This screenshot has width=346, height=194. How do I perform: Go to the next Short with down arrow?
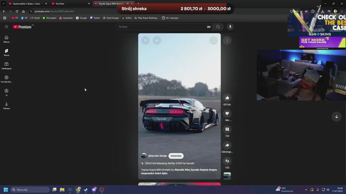[337, 117]
